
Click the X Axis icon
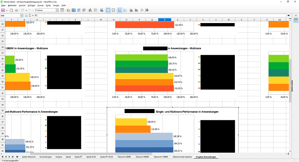(131, 10)
